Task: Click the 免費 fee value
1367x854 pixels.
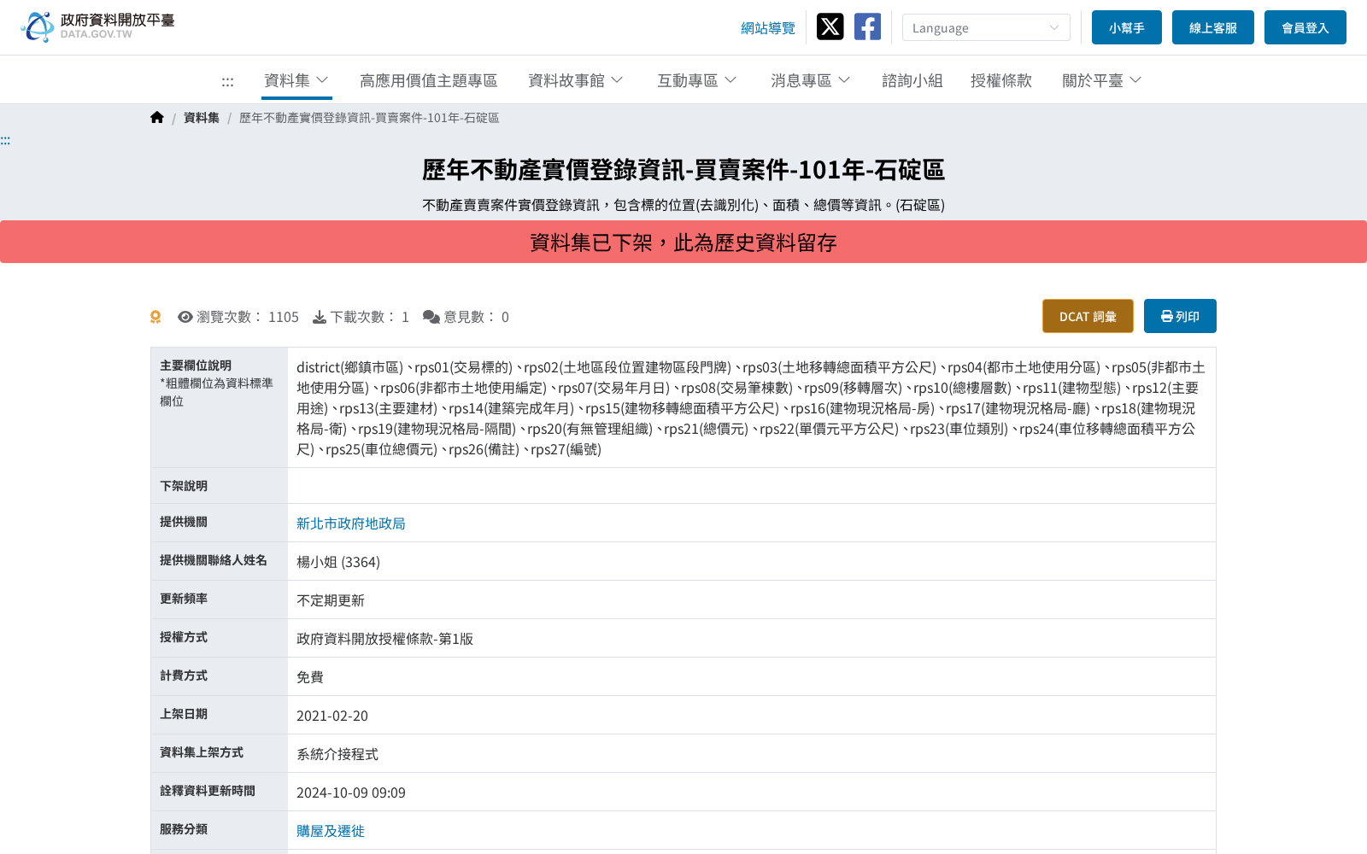Action: point(310,677)
